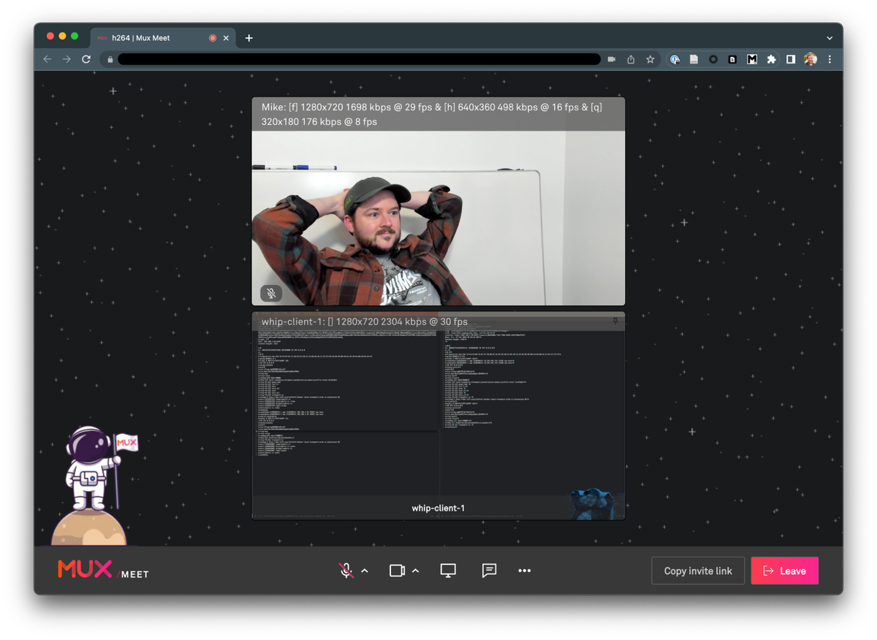Turn off the camera
This screenshot has width=877, height=640.
(398, 571)
